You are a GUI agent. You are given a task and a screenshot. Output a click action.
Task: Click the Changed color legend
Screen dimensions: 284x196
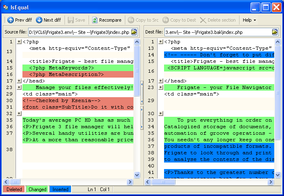37,189
